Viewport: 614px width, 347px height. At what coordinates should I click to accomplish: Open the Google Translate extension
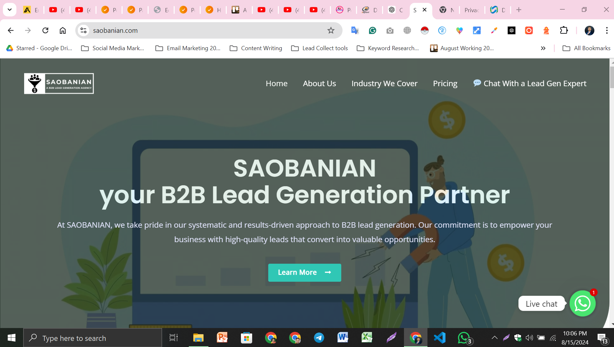click(355, 30)
